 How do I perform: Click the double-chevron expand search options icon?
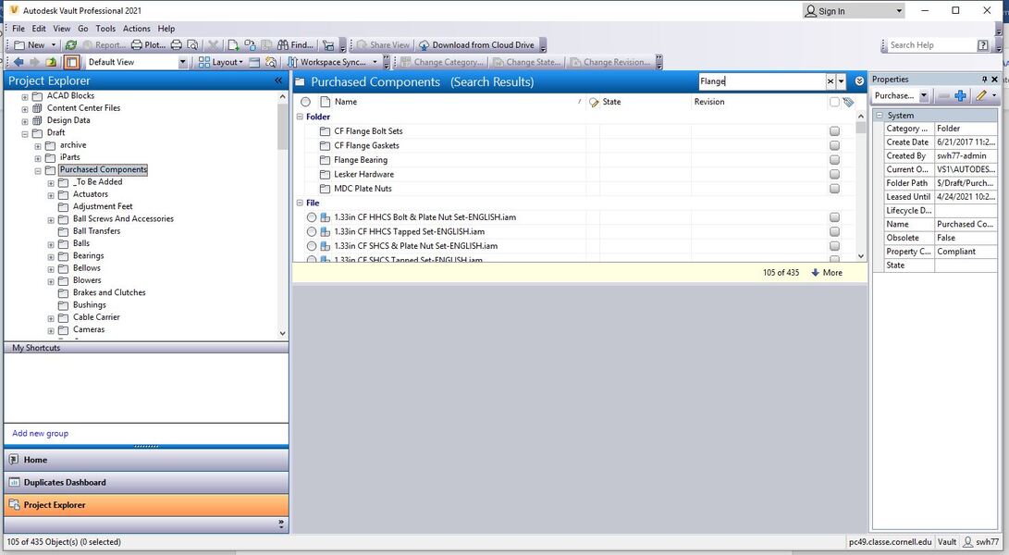(860, 81)
